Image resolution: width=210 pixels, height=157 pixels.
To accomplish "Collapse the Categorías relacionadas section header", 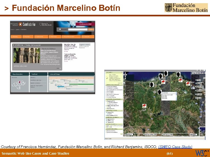I will (x=114, y=99).
